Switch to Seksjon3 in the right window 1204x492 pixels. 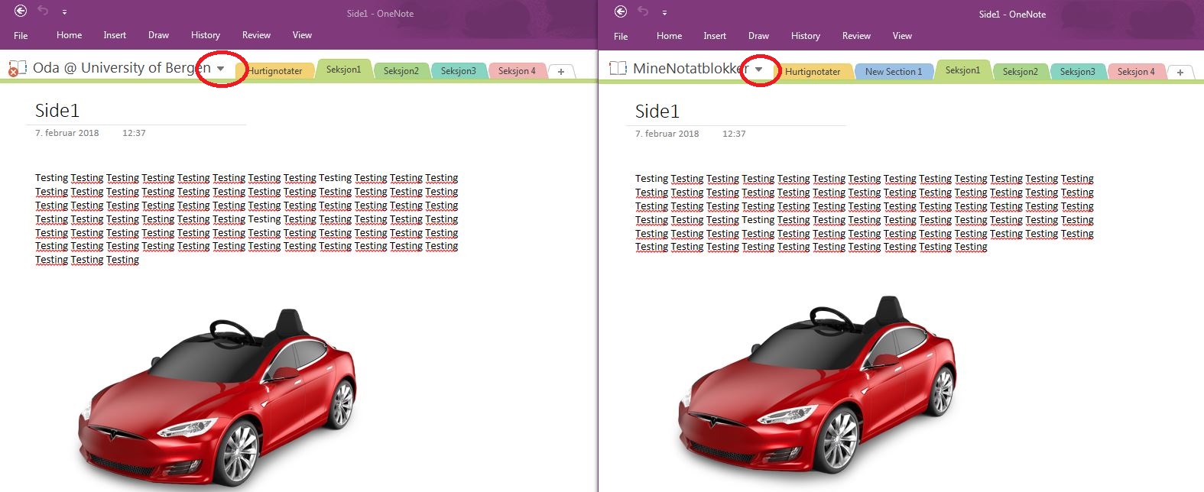coord(1077,72)
